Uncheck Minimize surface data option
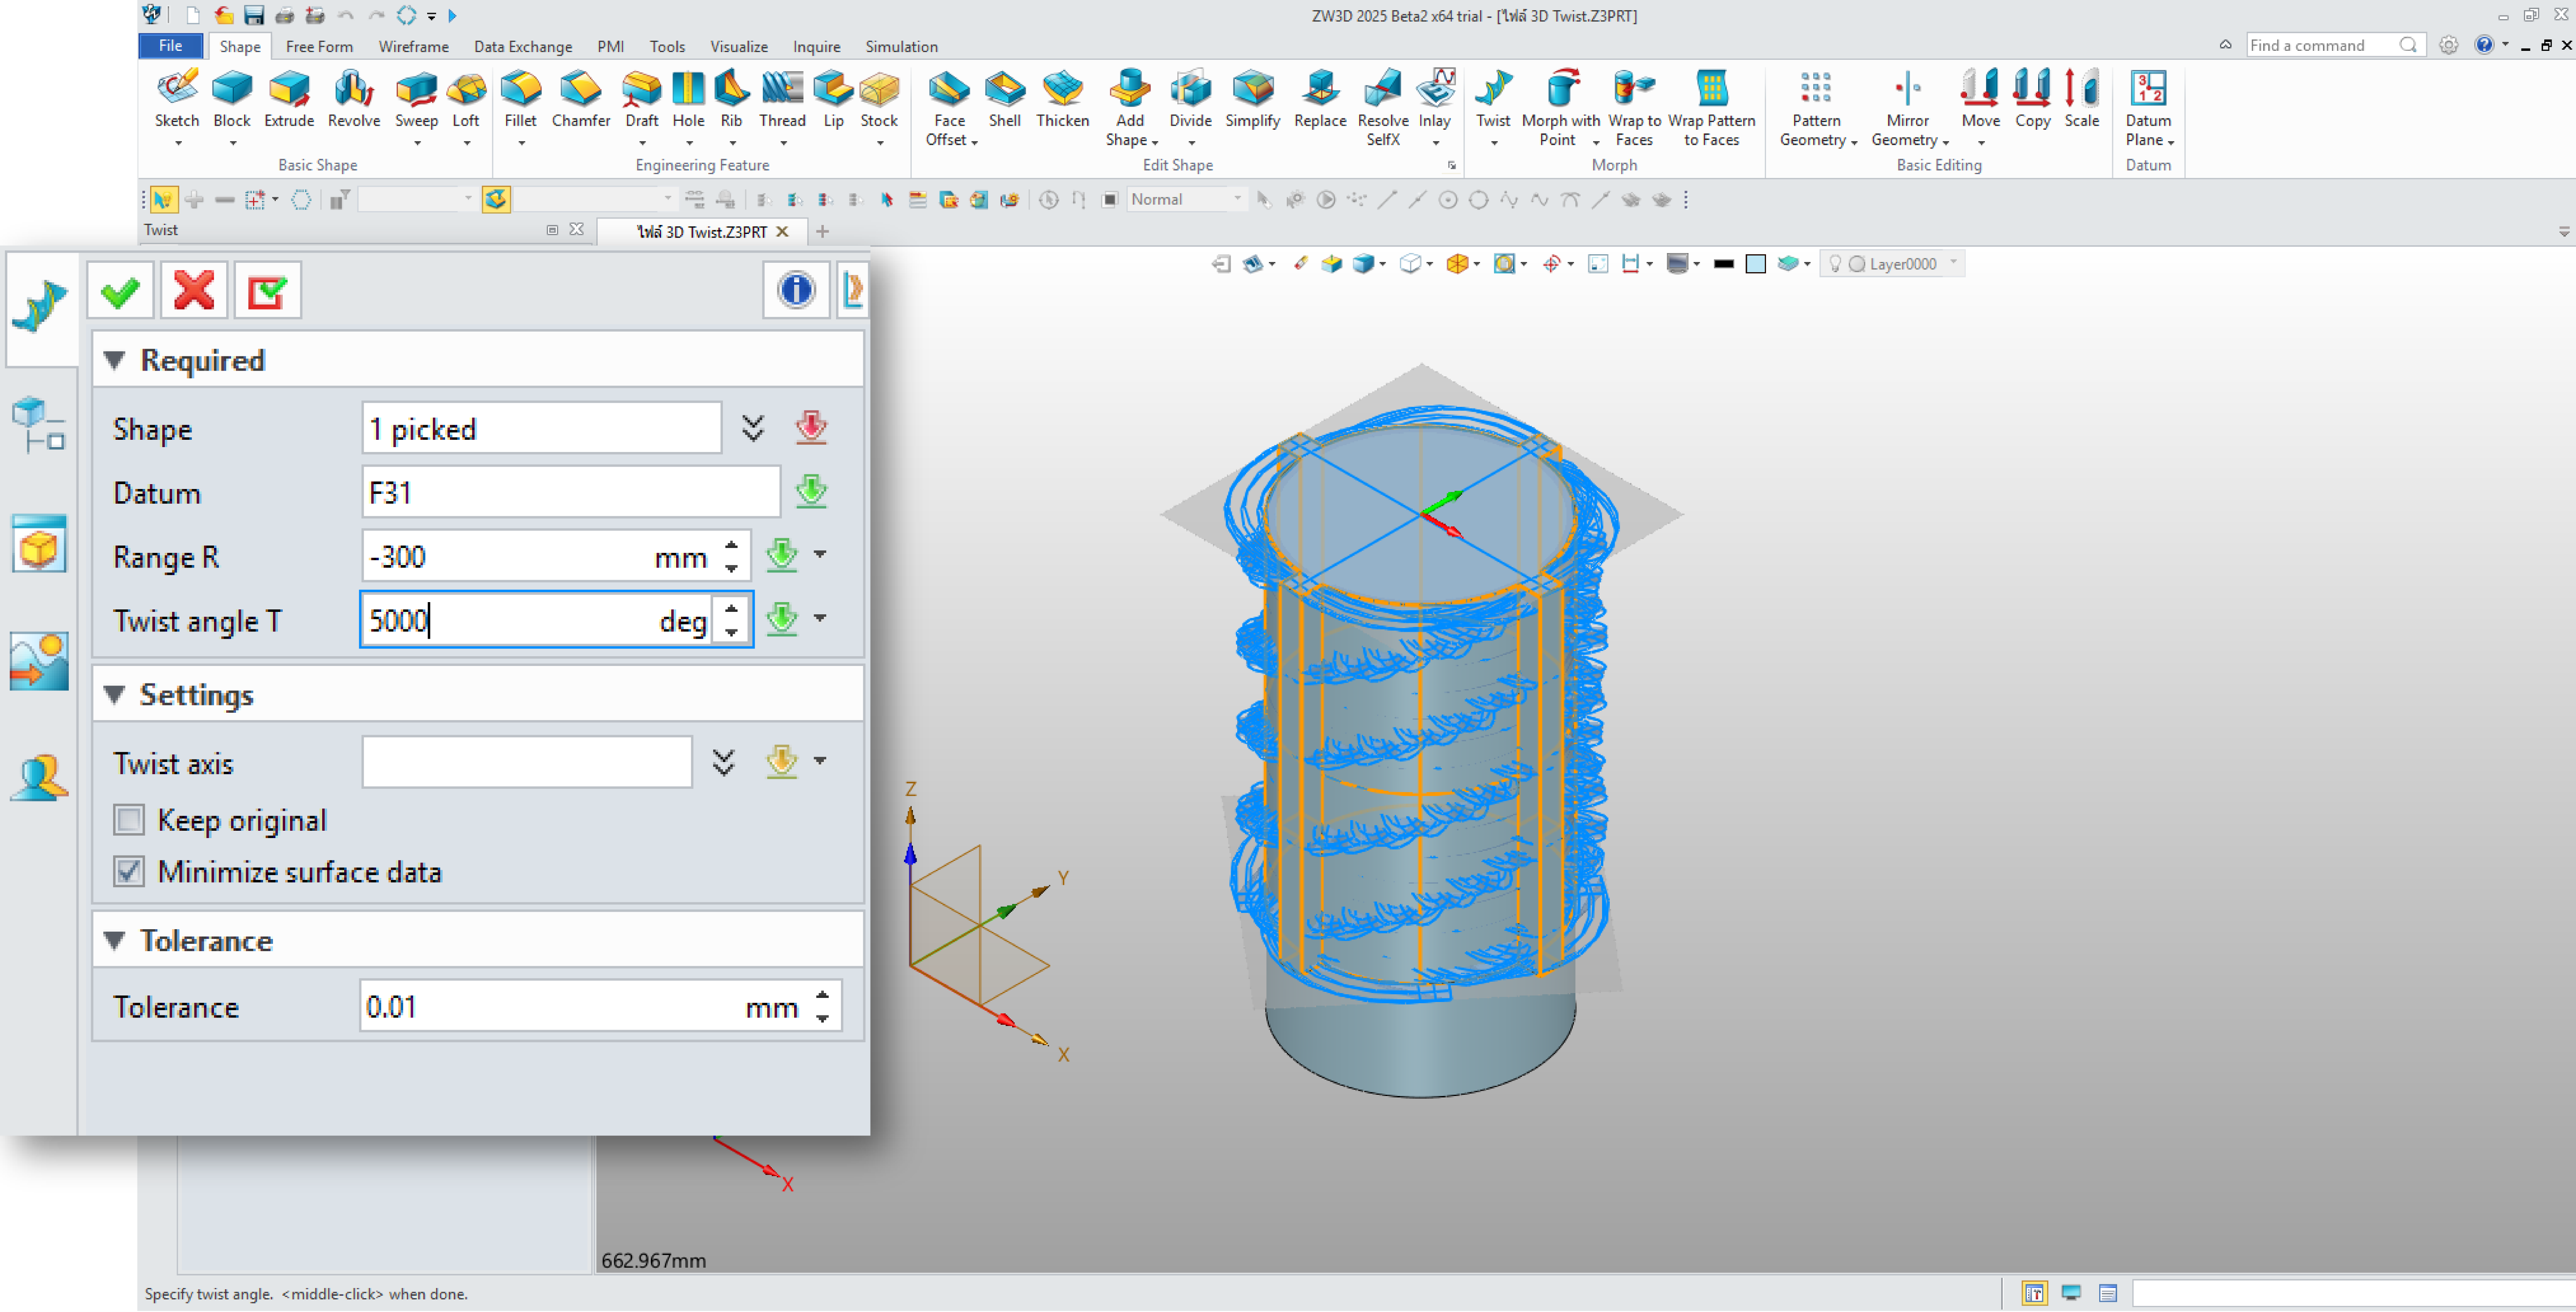The width and height of the screenshot is (2576, 1312). 129,872
